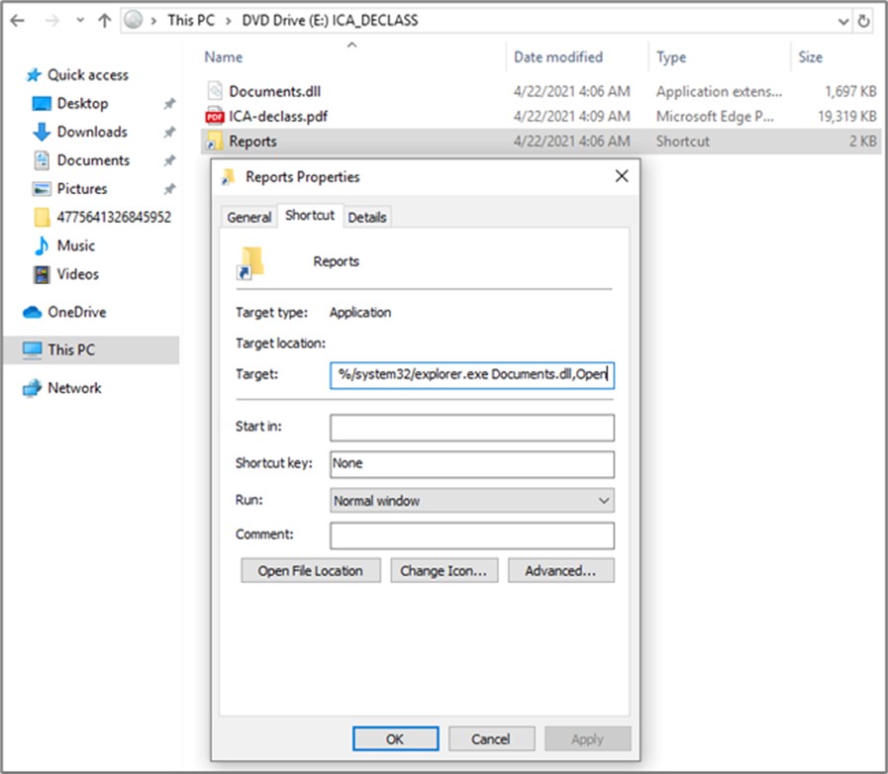Switch to the General tab
Screen dimensions: 888x774
click(248, 217)
